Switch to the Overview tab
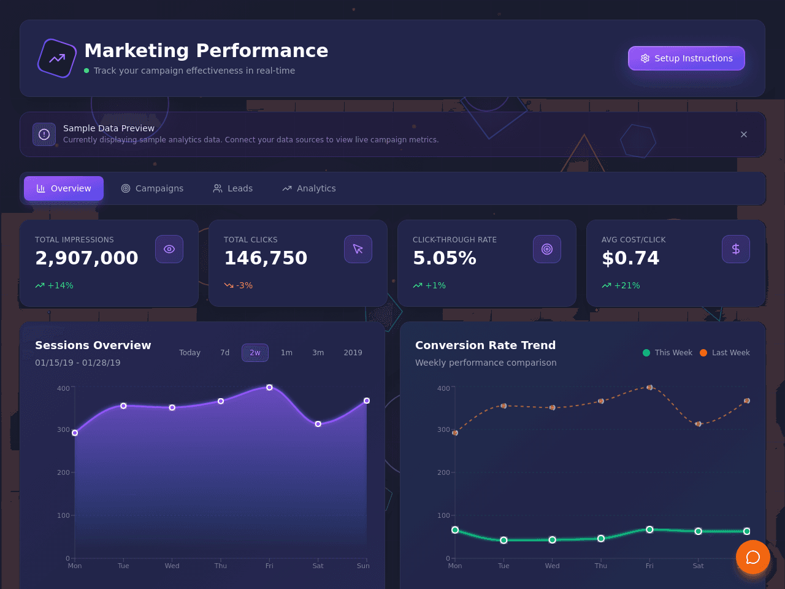 (64, 188)
